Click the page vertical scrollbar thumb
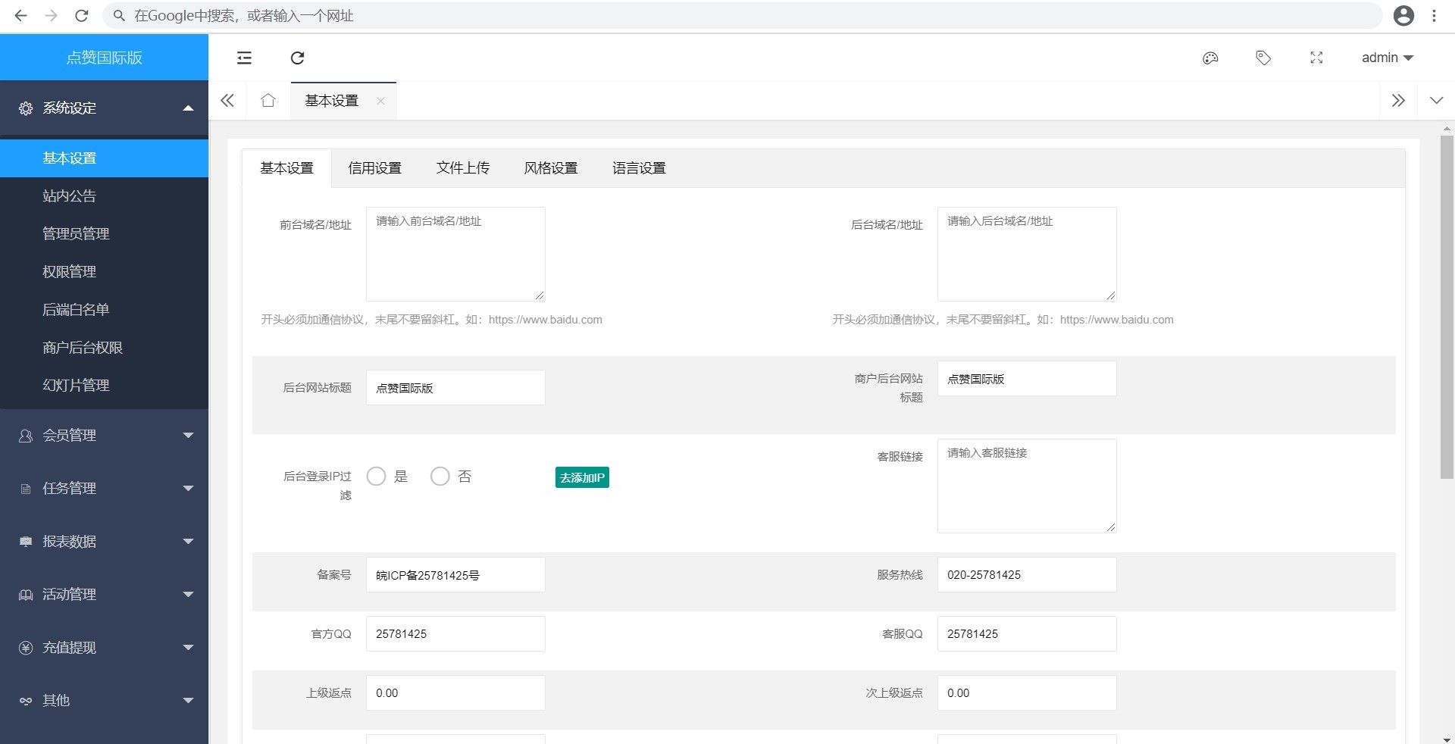Image resolution: width=1455 pixels, height=744 pixels. [x=1447, y=307]
